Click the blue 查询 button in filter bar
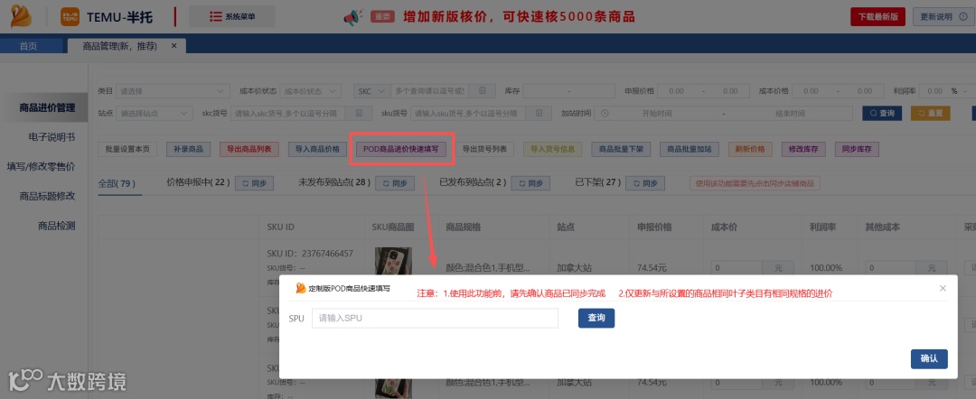This screenshot has height=399, width=976. point(882,113)
